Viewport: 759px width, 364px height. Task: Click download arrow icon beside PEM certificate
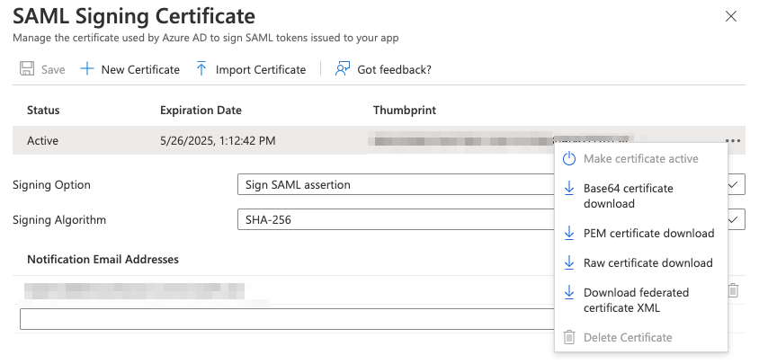pos(569,234)
